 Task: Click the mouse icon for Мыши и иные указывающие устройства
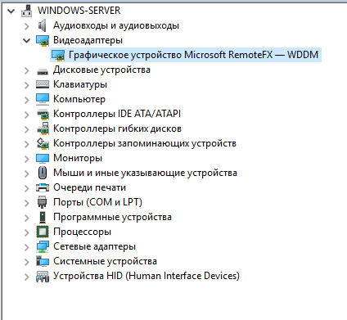tap(43, 173)
